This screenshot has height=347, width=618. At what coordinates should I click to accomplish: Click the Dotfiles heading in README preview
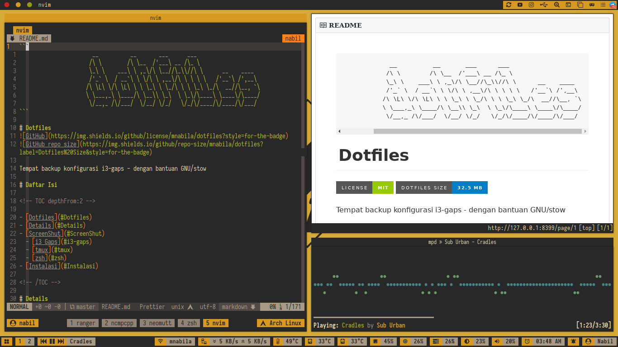tap(374, 155)
